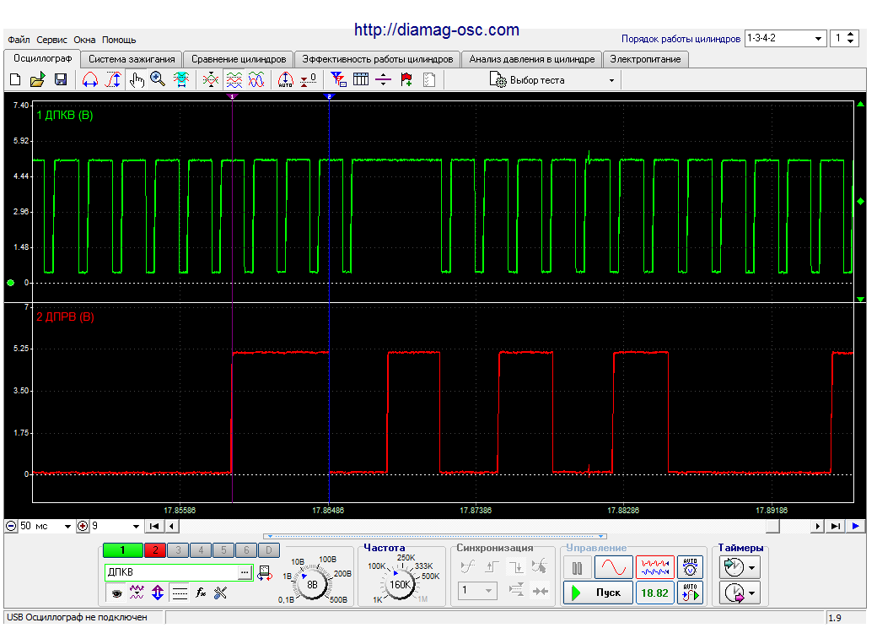Screen dimensions: 877x628
Task: Switch to Электропитание tab
Action: click(x=645, y=59)
